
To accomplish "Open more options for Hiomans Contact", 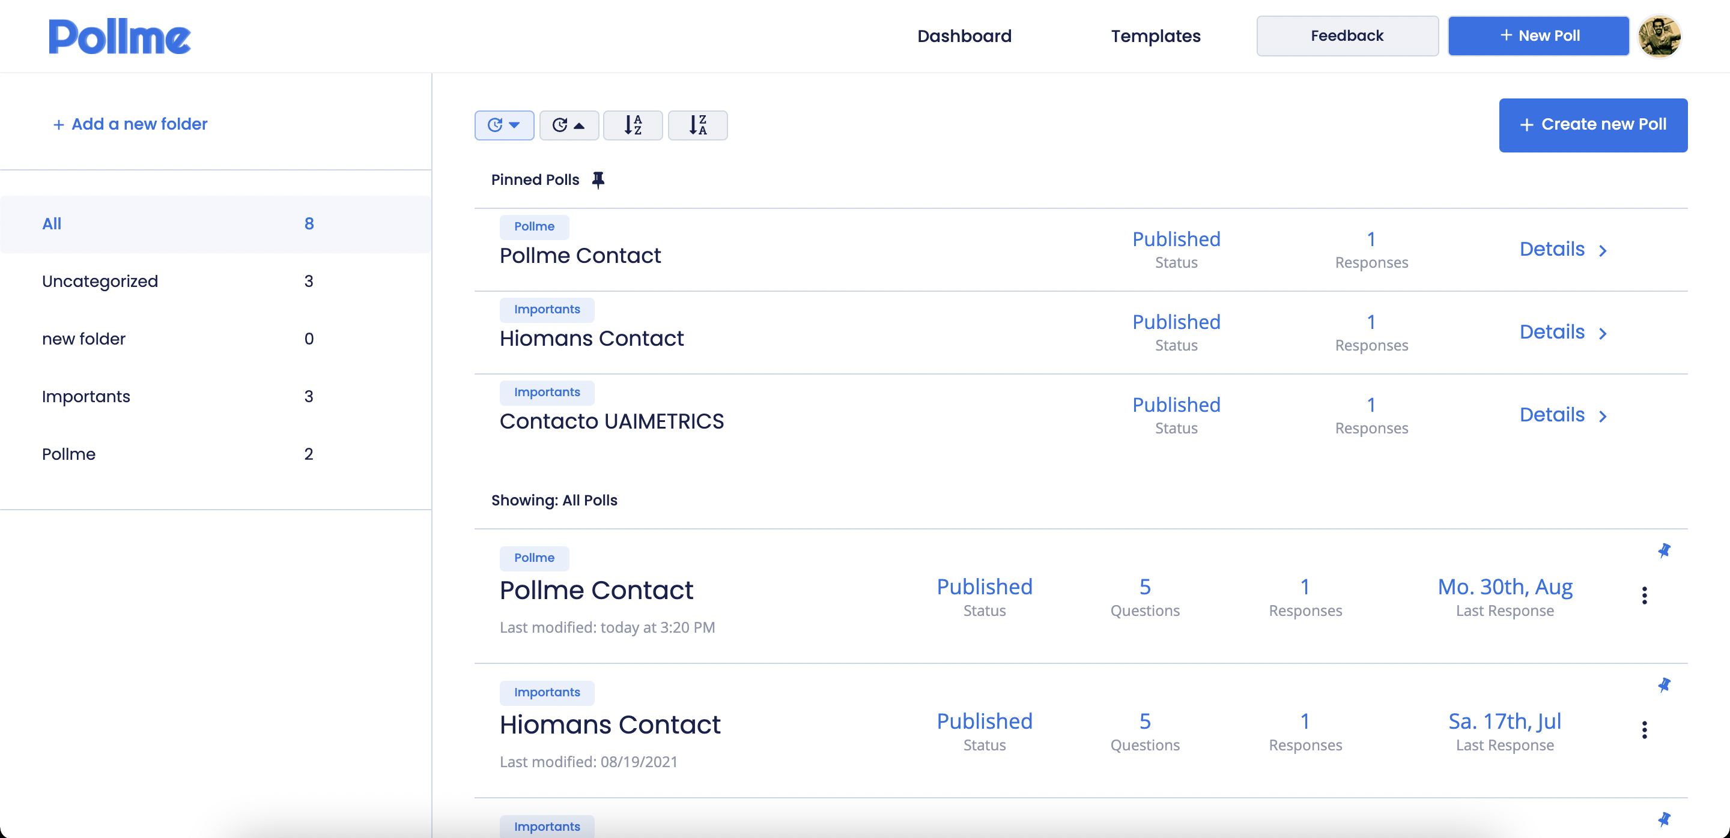I will point(1644,730).
